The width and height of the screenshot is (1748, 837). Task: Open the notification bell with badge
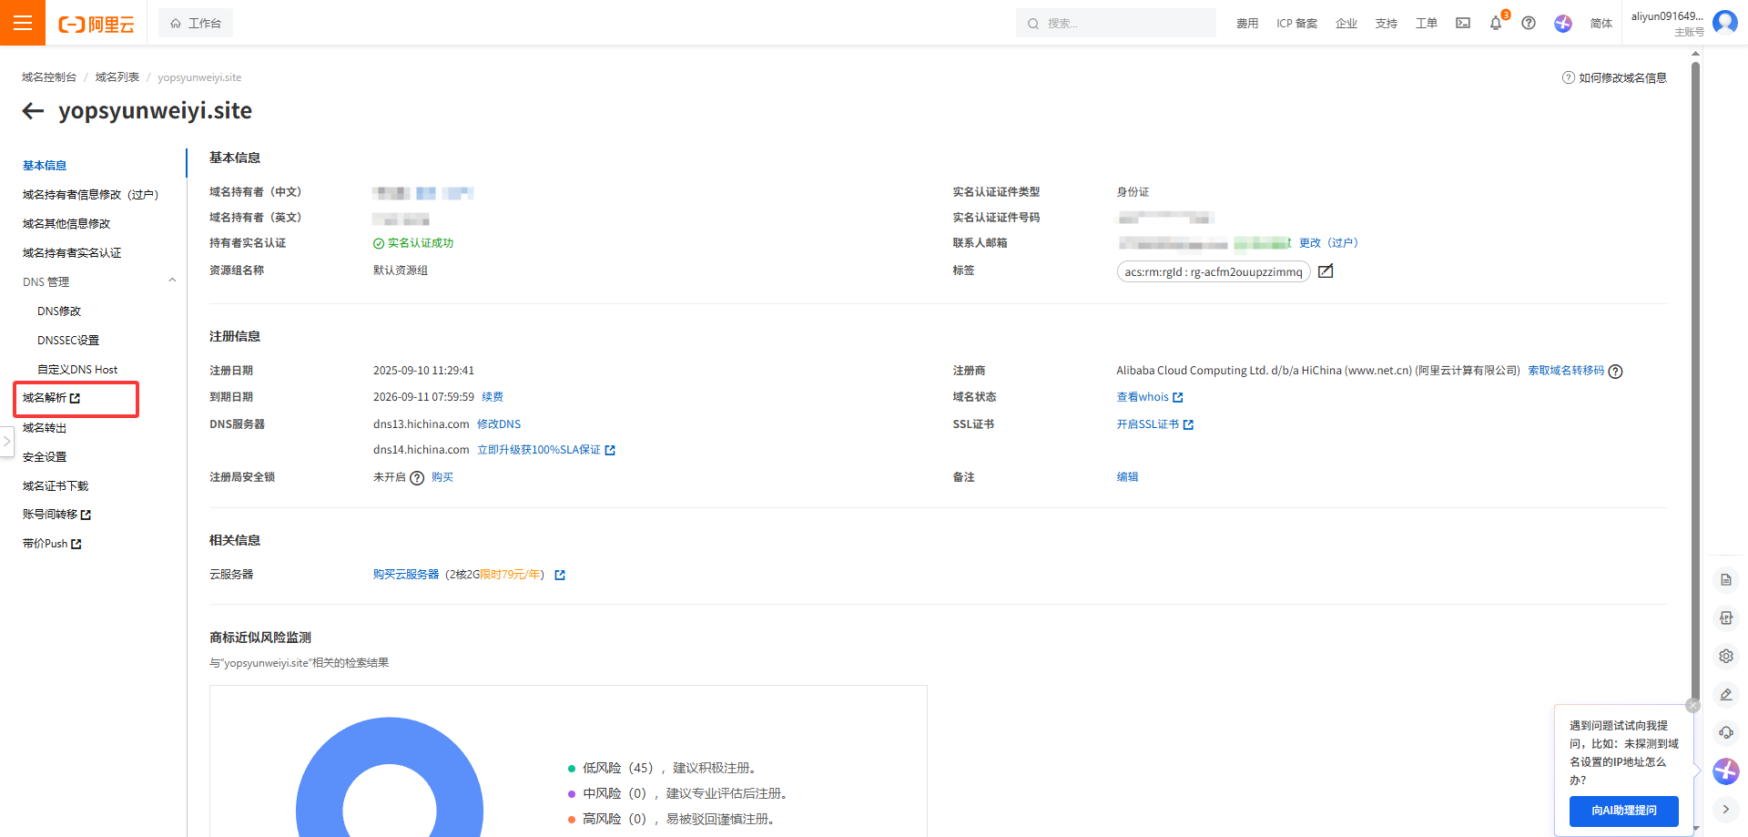click(1496, 23)
